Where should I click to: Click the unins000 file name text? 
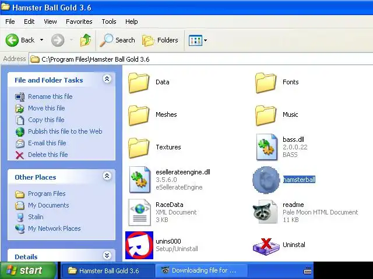click(x=168, y=241)
